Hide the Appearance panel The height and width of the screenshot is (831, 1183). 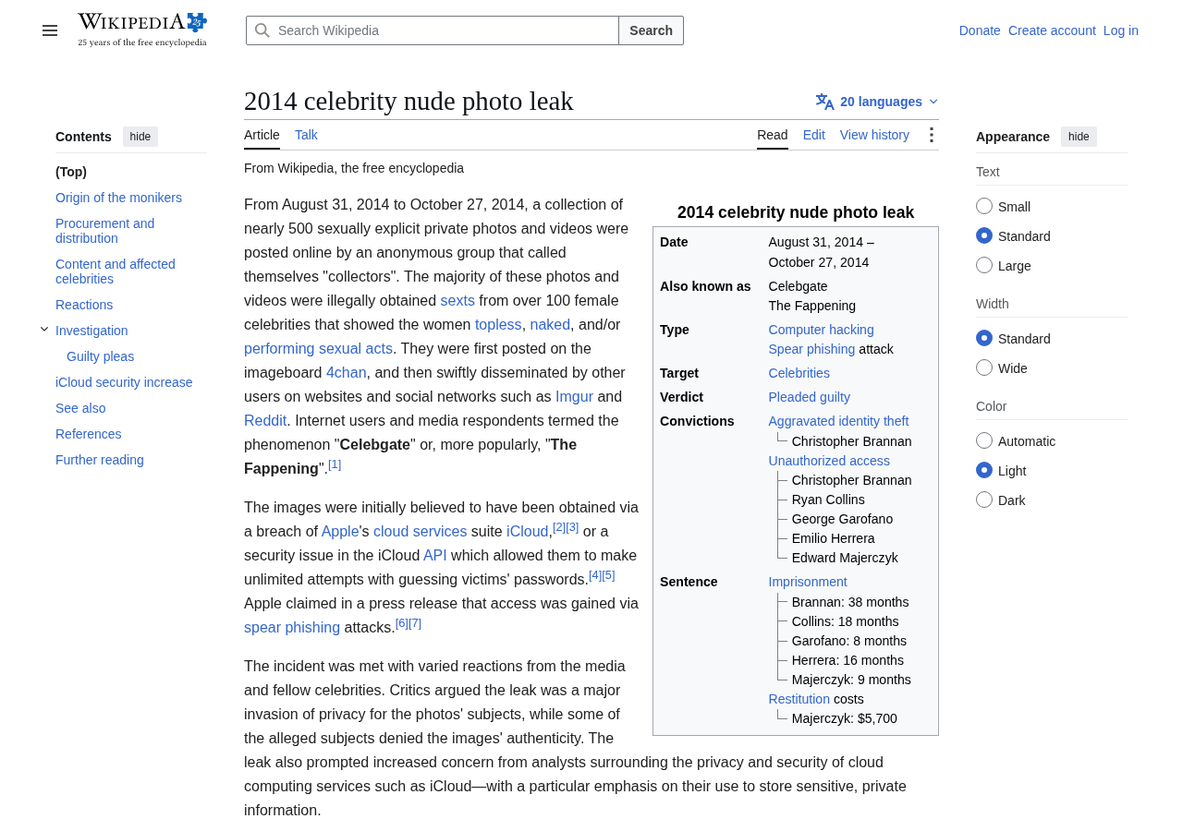coord(1079,137)
